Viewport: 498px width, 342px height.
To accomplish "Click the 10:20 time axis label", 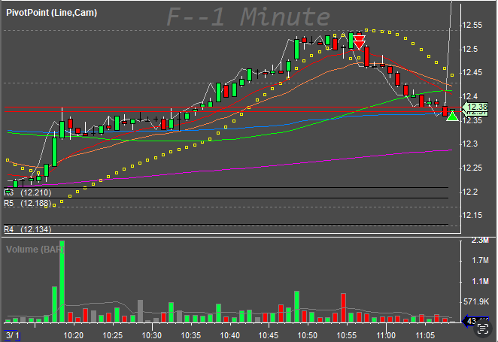I will tap(74, 335).
